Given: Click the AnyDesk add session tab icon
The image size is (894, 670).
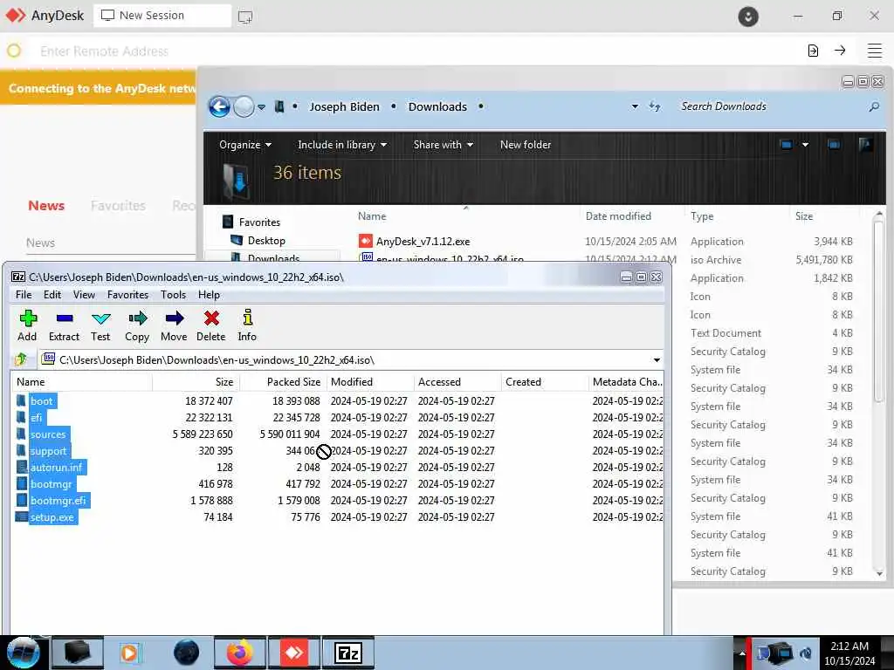Looking at the screenshot, I should [x=245, y=17].
